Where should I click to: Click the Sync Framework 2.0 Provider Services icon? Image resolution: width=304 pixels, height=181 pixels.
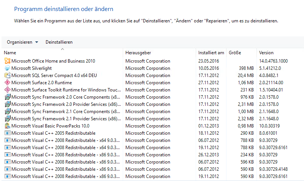[x=7, y=104]
